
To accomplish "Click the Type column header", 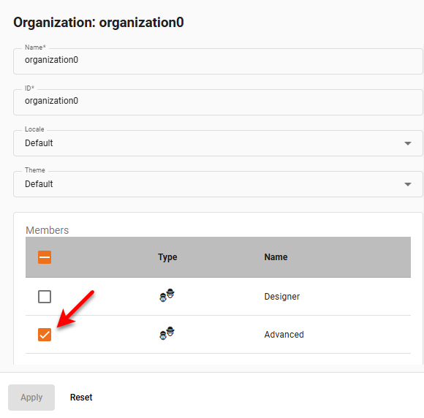I will [167, 256].
